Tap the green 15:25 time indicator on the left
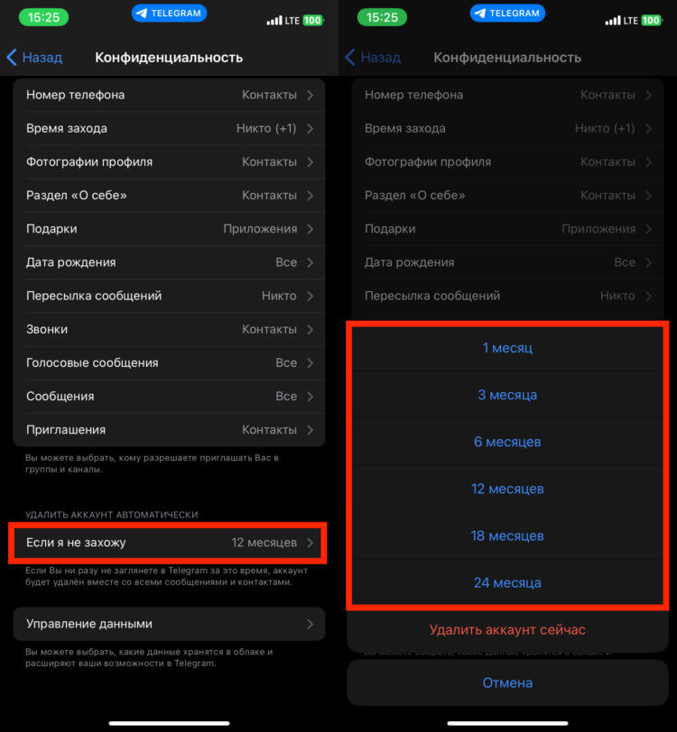This screenshot has height=732, width=677. coord(43,17)
